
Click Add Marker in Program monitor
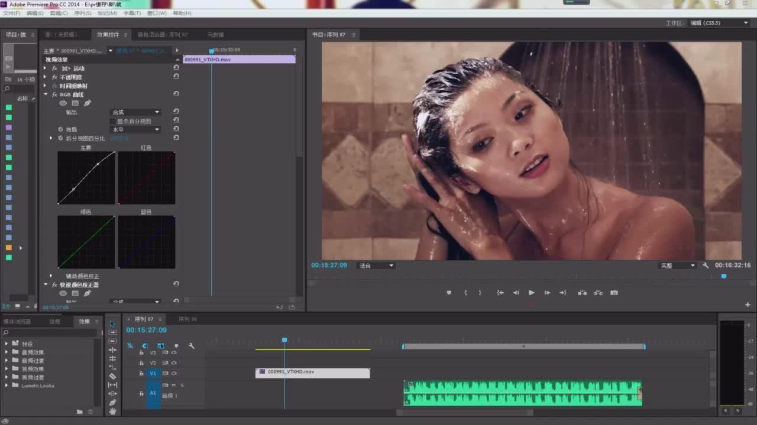tap(449, 293)
